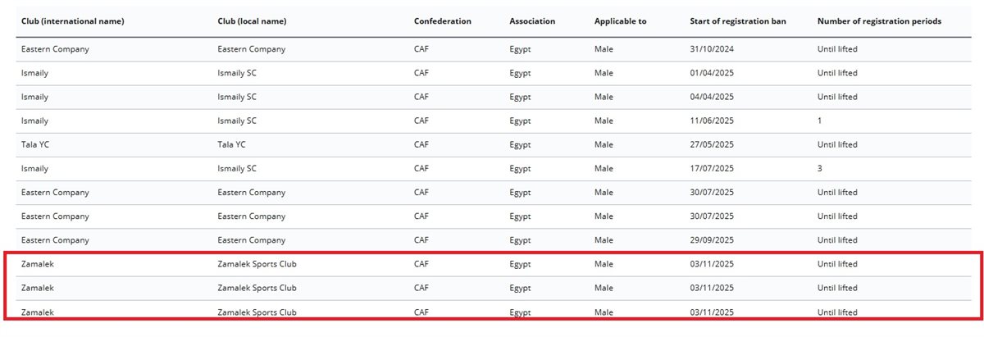Viewport: 984px width, 337px height.
Task: Click the 31/10/2024 ban date cell
Action: tap(712, 49)
